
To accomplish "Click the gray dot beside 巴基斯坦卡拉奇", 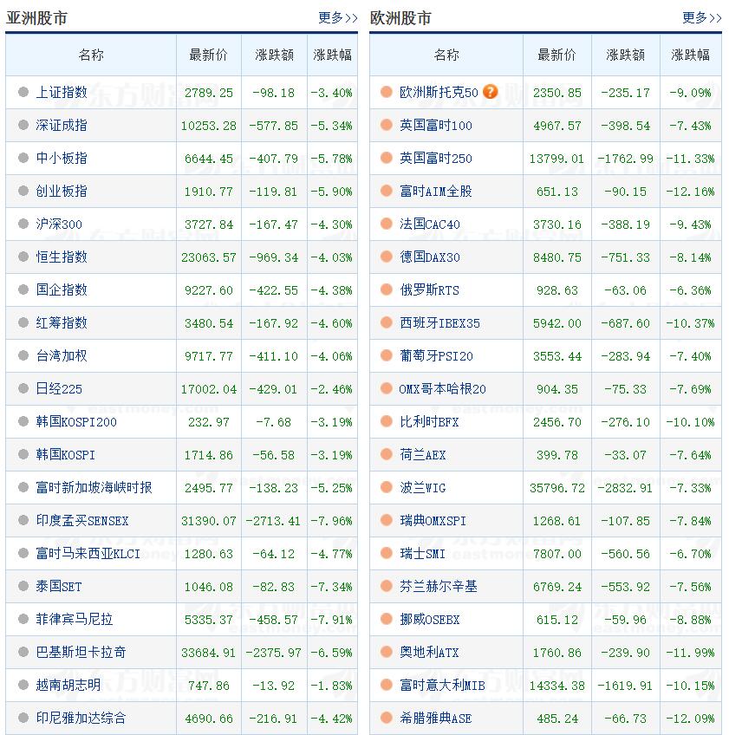I will coord(23,652).
